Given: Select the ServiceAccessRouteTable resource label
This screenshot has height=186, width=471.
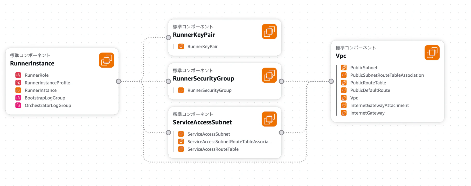Looking at the screenshot, I should click(213, 149).
